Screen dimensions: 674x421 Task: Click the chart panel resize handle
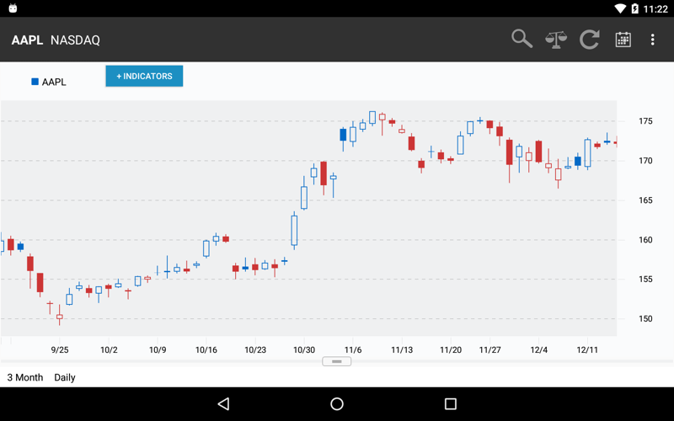click(x=336, y=361)
